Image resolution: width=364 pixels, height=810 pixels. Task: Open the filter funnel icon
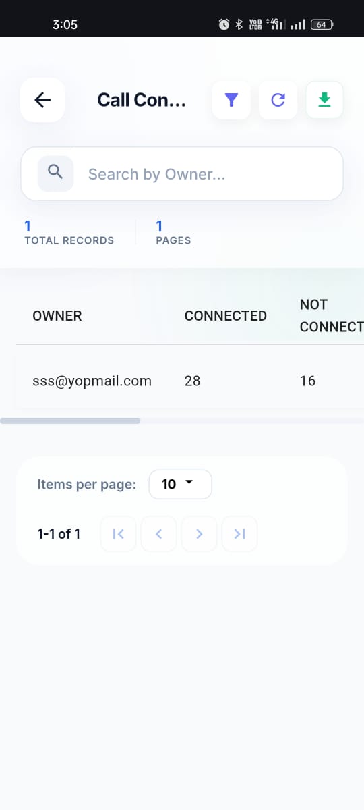(231, 100)
